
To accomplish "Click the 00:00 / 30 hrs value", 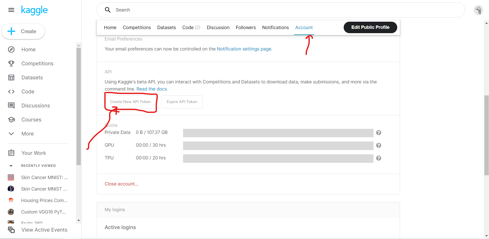I will [151, 145].
